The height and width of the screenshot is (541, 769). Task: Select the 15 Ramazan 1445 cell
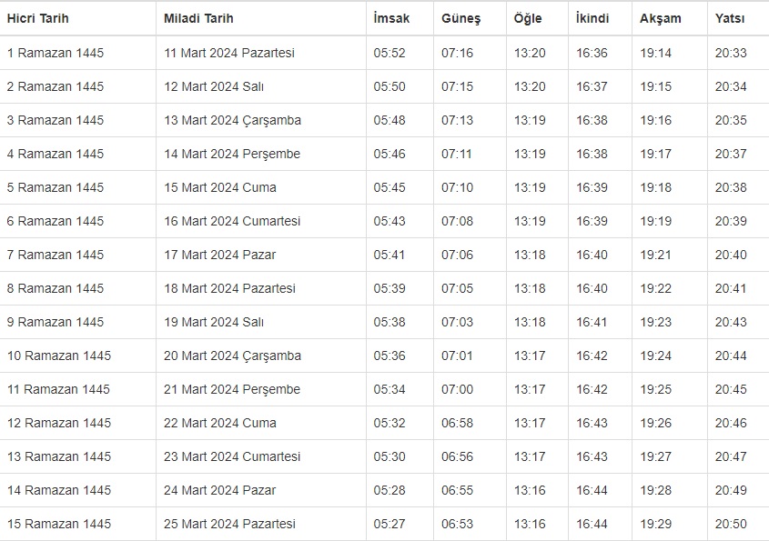tap(59, 524)
